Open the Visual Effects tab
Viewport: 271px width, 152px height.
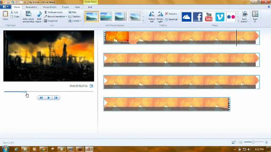[x=50, y=7]
